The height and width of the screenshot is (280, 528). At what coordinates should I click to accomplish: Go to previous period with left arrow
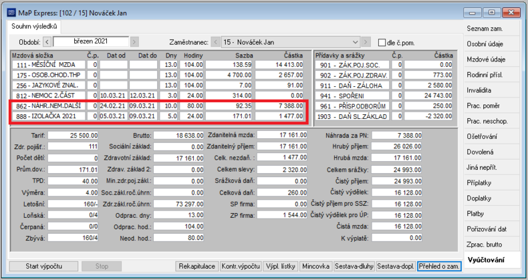pos(47,42)
